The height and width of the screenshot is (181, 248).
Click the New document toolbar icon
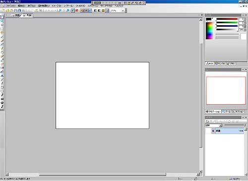3,10
